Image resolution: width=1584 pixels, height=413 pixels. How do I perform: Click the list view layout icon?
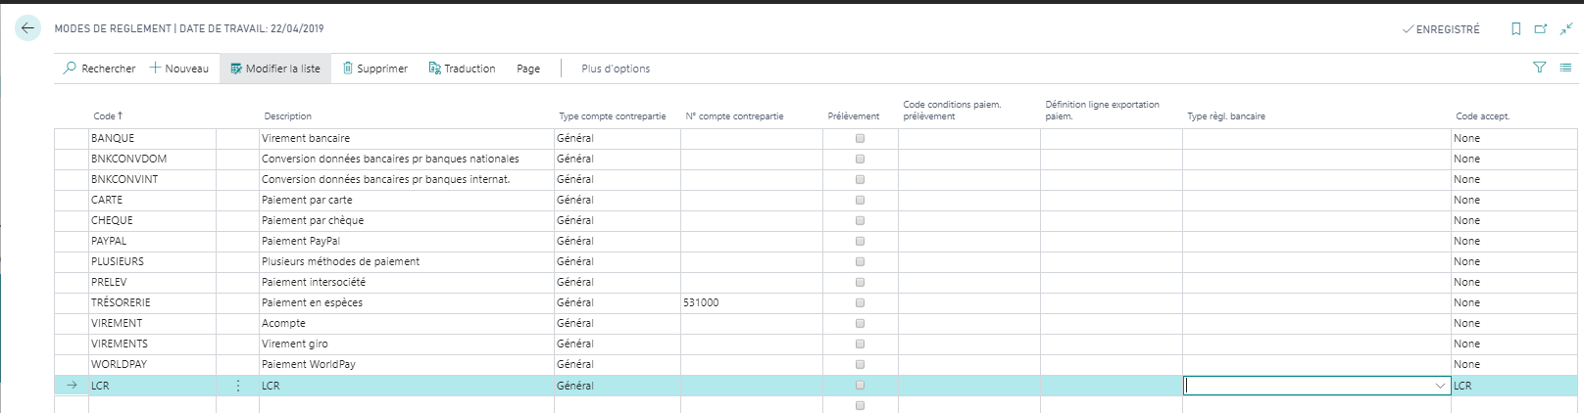tap(1565, 68)
